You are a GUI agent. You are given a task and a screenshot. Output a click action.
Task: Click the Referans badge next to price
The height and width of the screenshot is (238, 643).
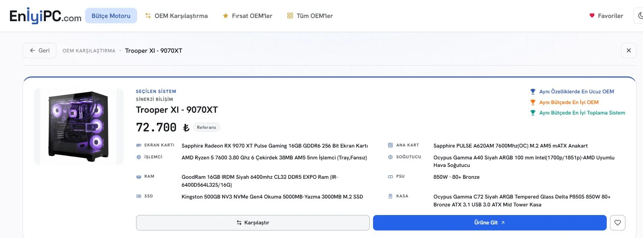click(206, 127)
